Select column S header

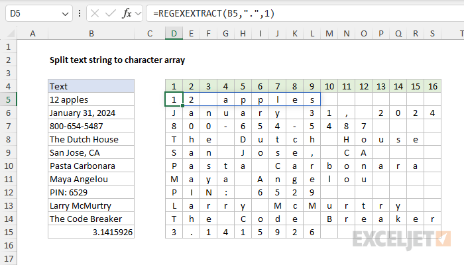(x=432, y=33)
